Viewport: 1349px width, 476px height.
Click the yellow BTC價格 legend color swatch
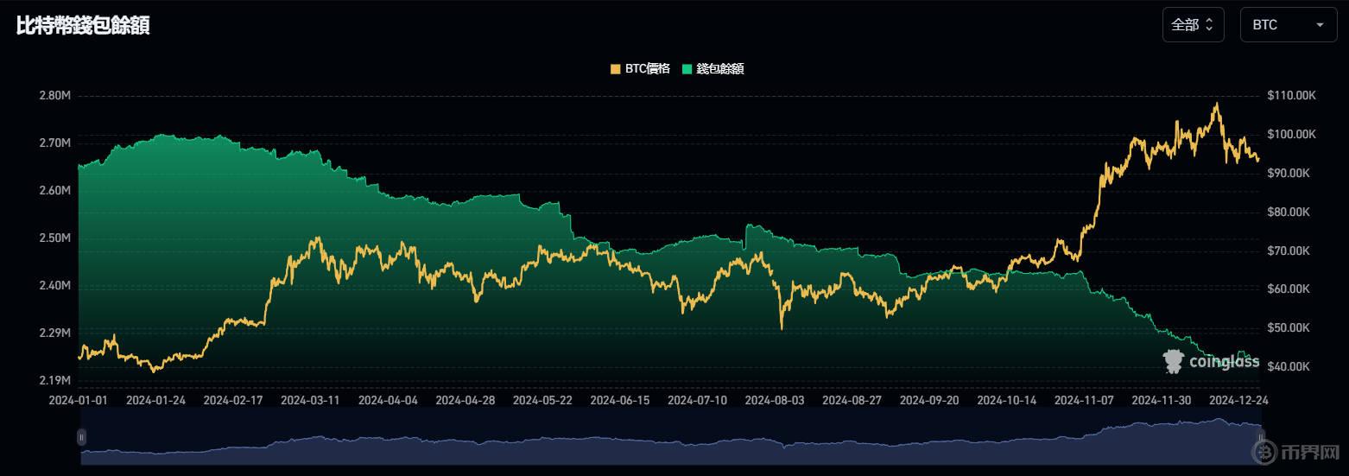coord(616,69)
